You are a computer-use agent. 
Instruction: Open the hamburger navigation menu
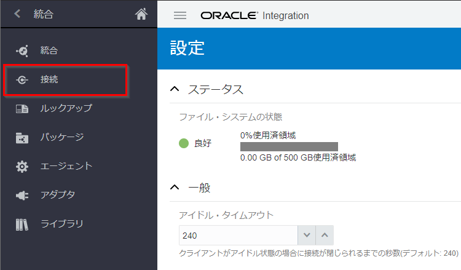pyautogui.click(x=180, y=15)
